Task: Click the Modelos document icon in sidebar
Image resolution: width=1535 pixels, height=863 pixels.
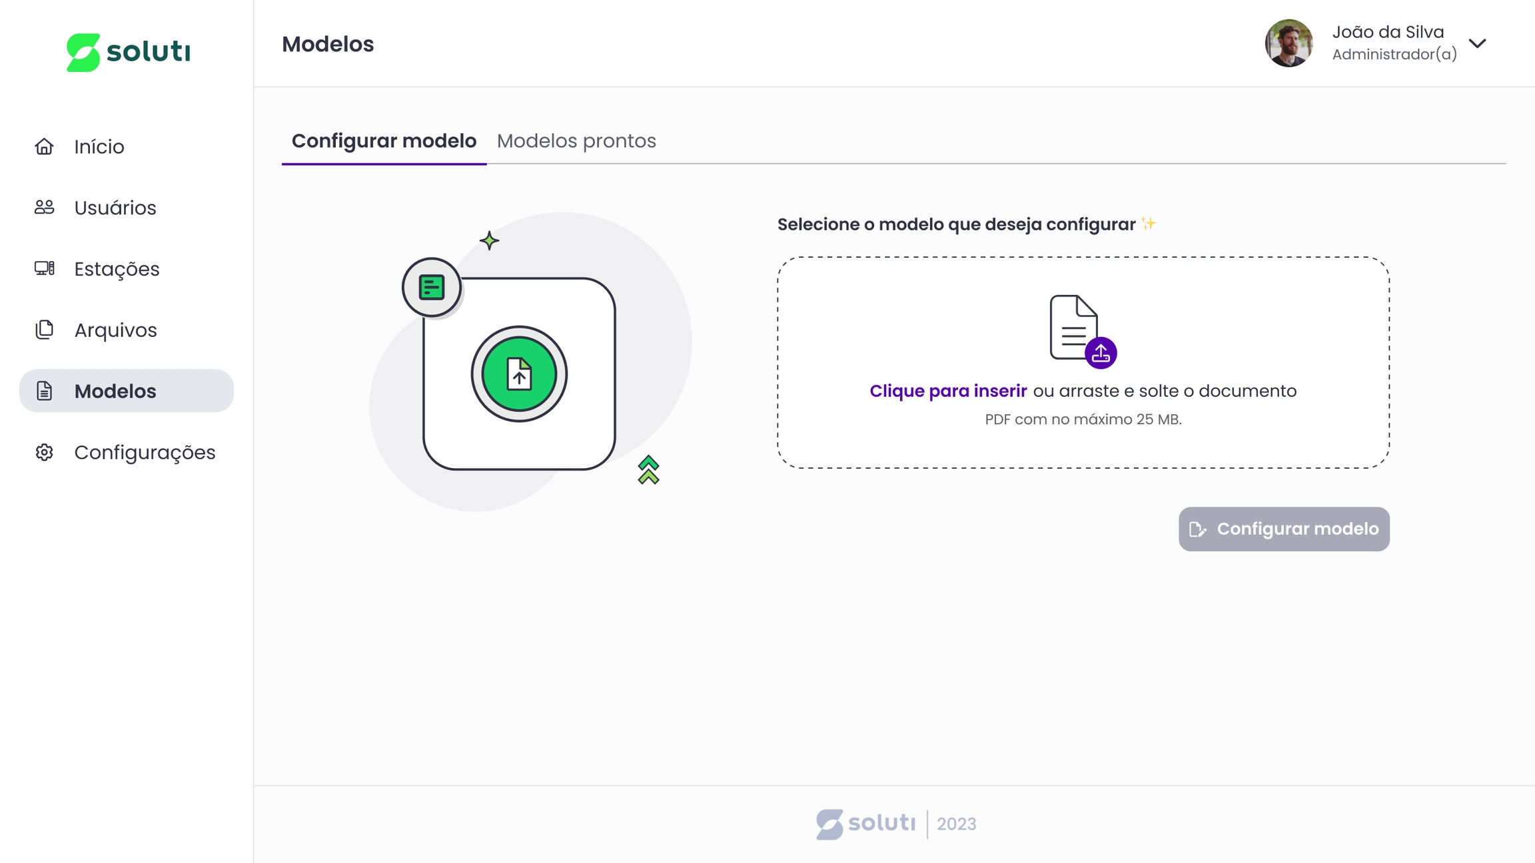Action: 44,391
